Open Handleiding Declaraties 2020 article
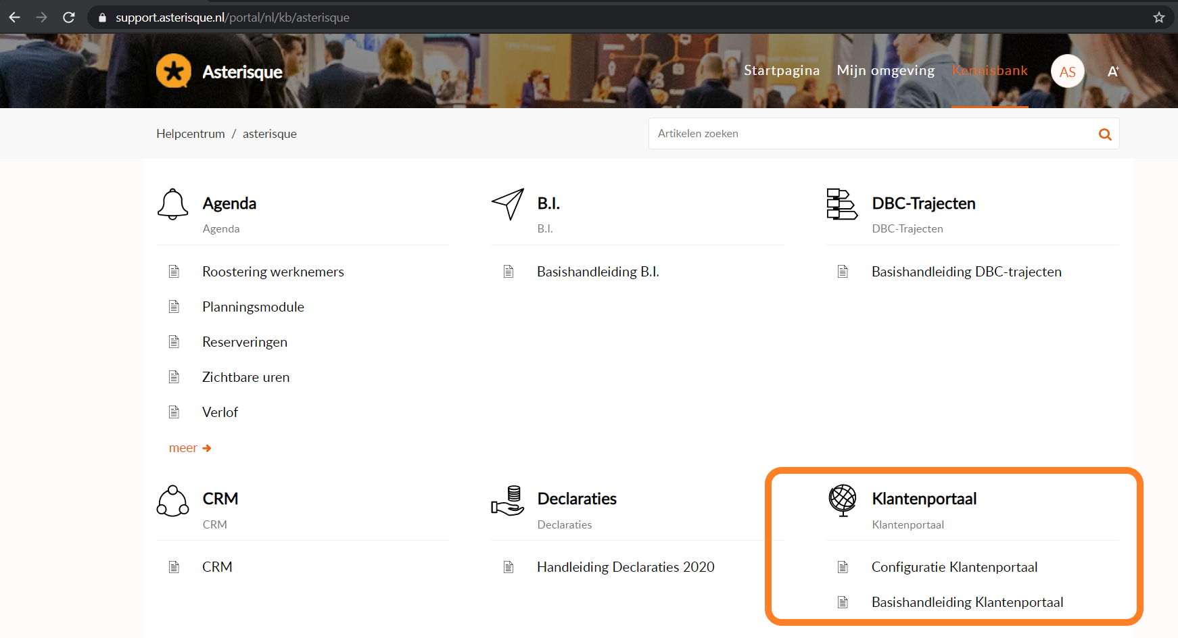This screenshot has height=638, width=1178. point(625,567)
